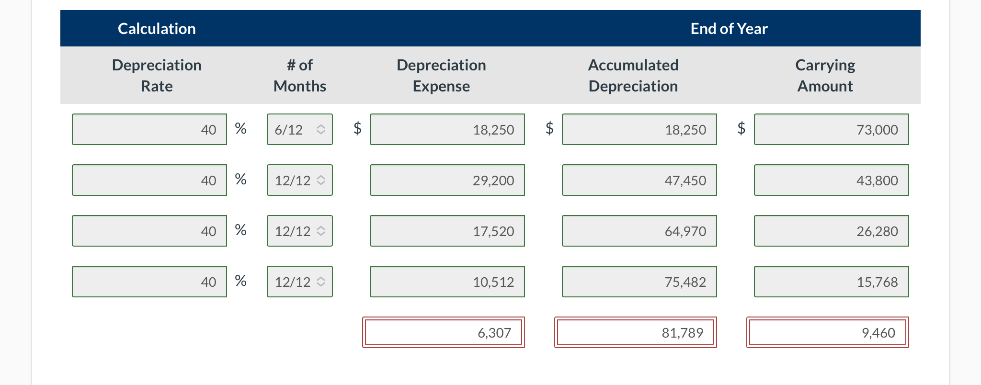Select the third row's 40 percent rate box

click(x=149, y=231)
